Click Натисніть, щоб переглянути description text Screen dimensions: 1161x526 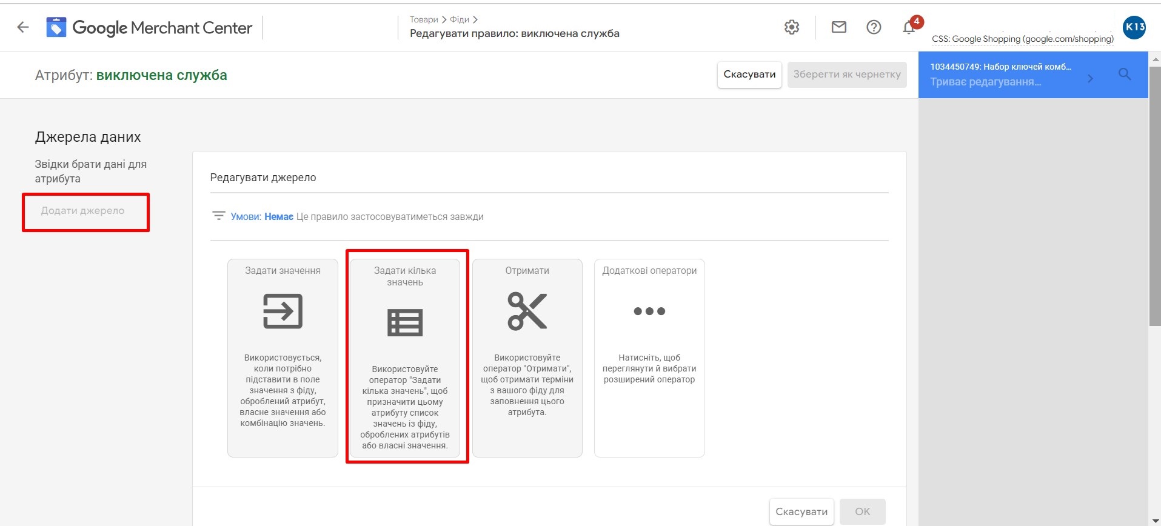click(649, 368)
